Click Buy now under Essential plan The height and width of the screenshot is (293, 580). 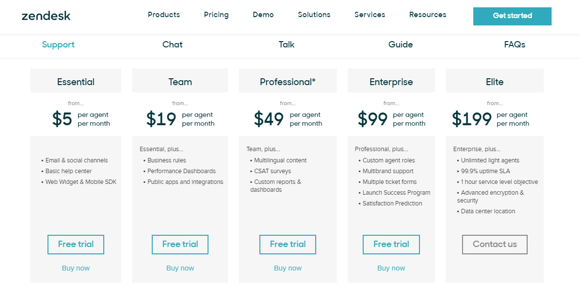click(x=76, y=268)
